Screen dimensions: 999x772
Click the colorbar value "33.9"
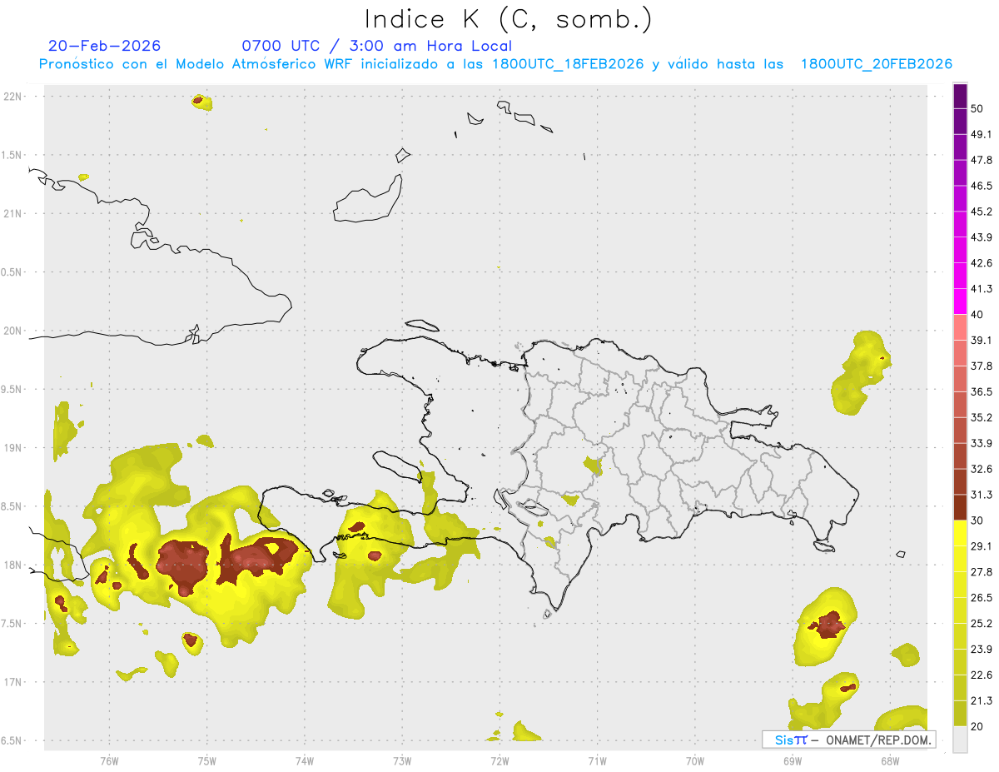tap(982, 443)
